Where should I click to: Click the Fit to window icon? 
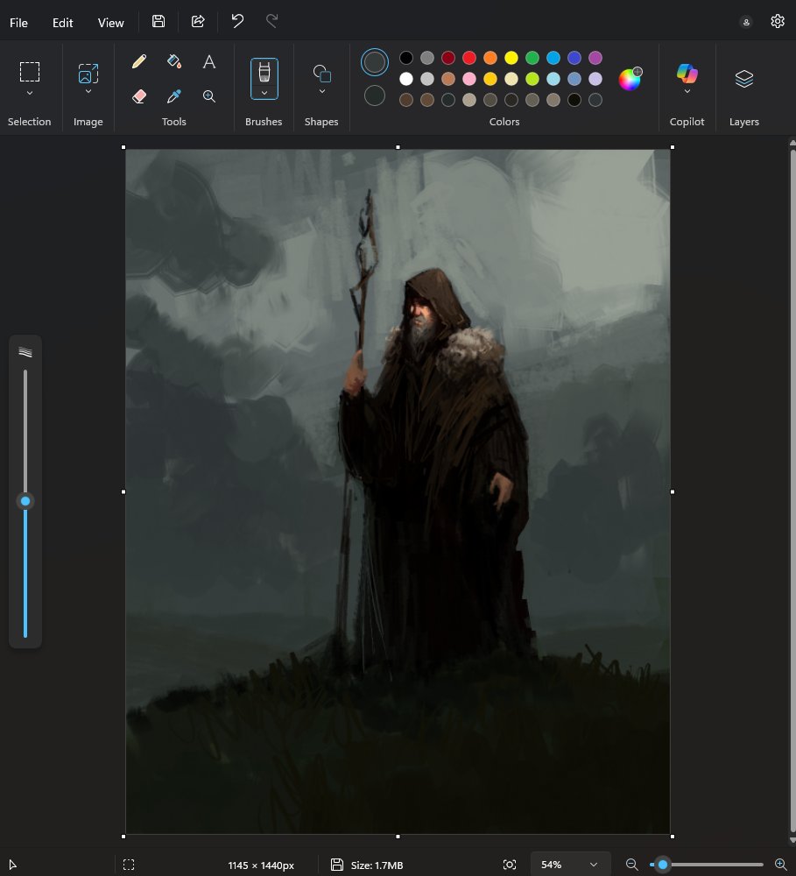pyautogui.click(x=510, y=865)
